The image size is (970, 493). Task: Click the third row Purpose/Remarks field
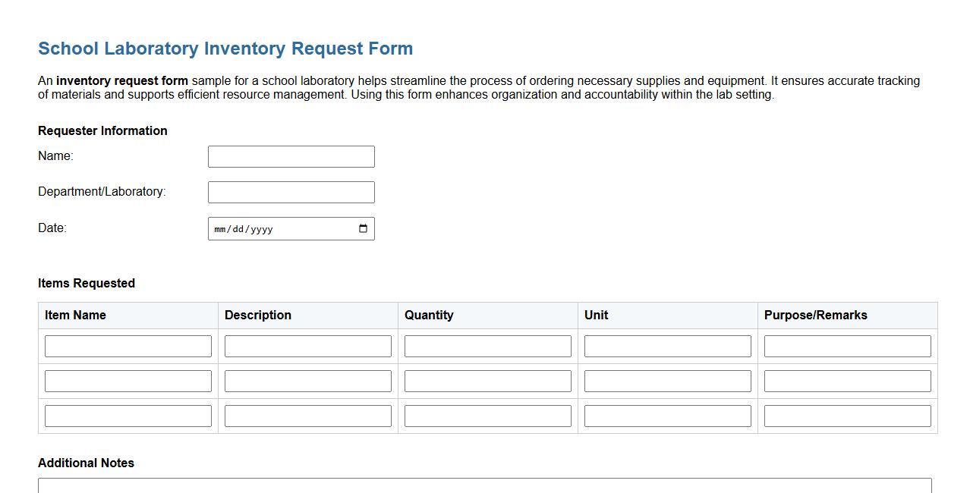click(x=847, y=415)
